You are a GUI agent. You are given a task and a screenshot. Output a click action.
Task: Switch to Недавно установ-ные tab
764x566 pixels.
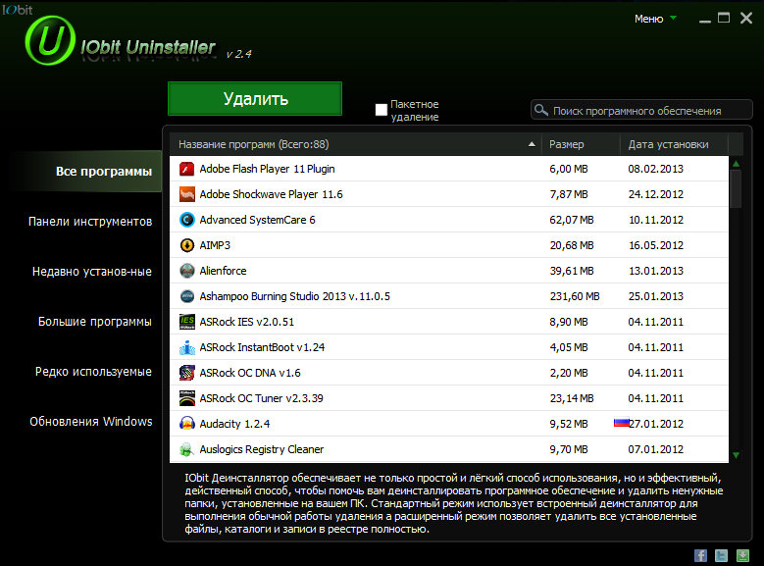tap(91, 272)
